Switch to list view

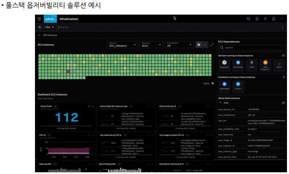pyautogui.click(x=204, y=45)
